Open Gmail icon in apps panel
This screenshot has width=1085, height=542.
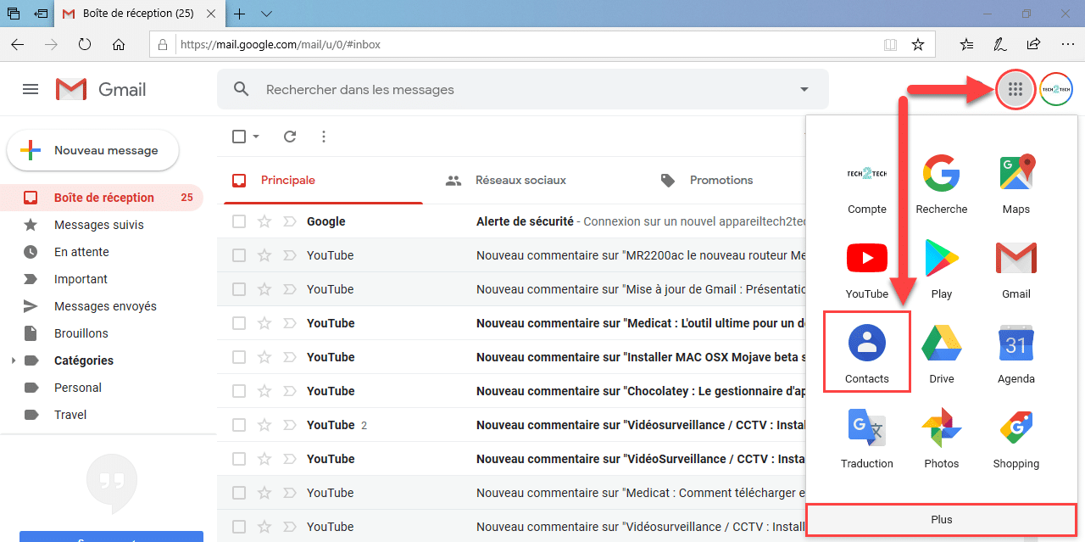1016,267
